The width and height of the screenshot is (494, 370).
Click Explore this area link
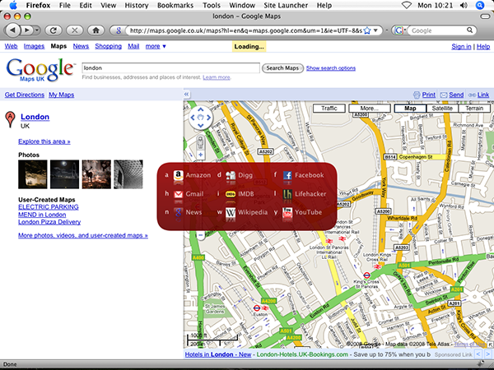coord(44,141)
